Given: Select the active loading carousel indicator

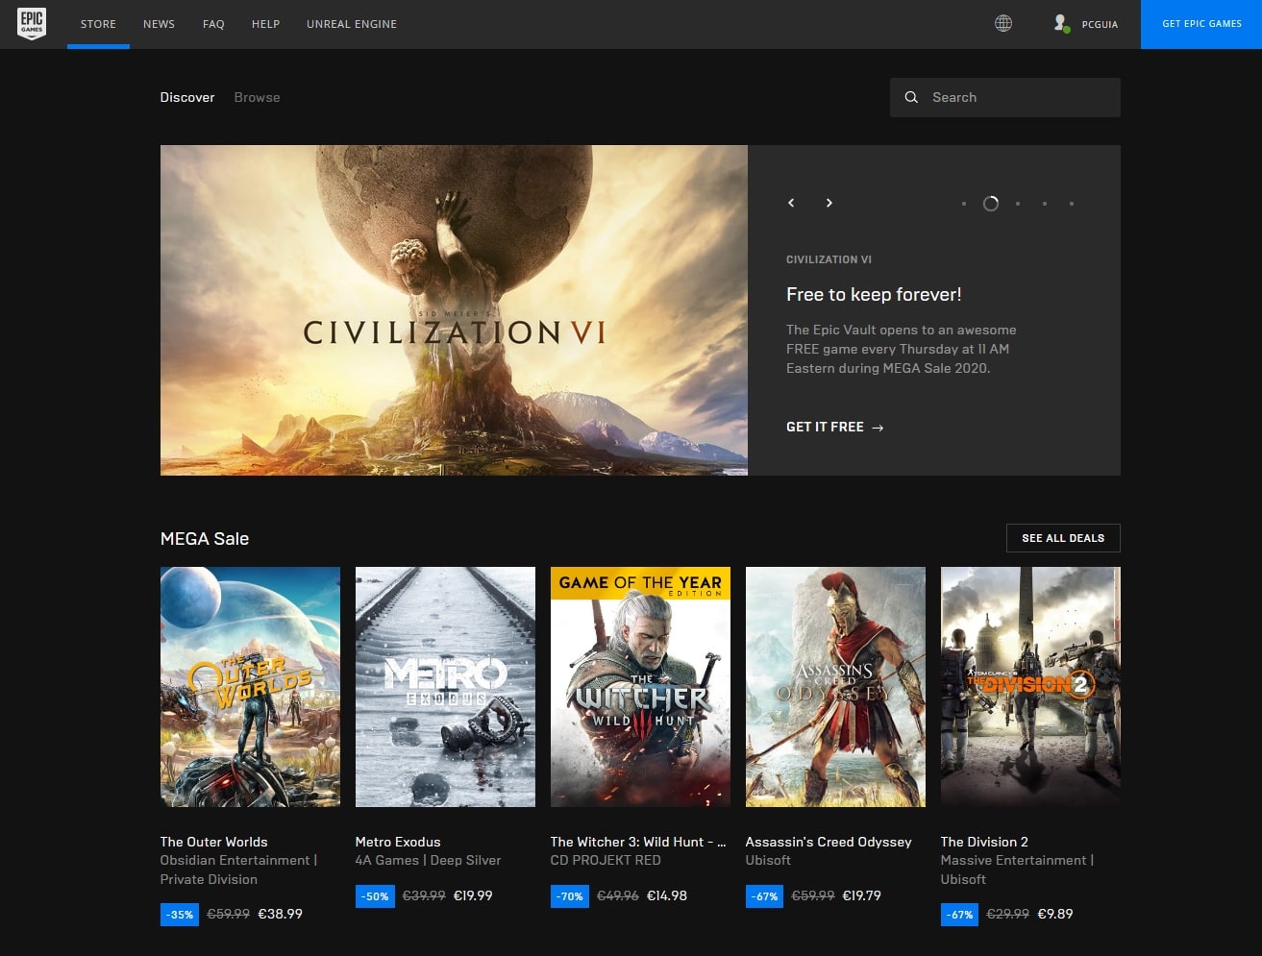Looking at the screenshot, I should (x=991, y=204).
